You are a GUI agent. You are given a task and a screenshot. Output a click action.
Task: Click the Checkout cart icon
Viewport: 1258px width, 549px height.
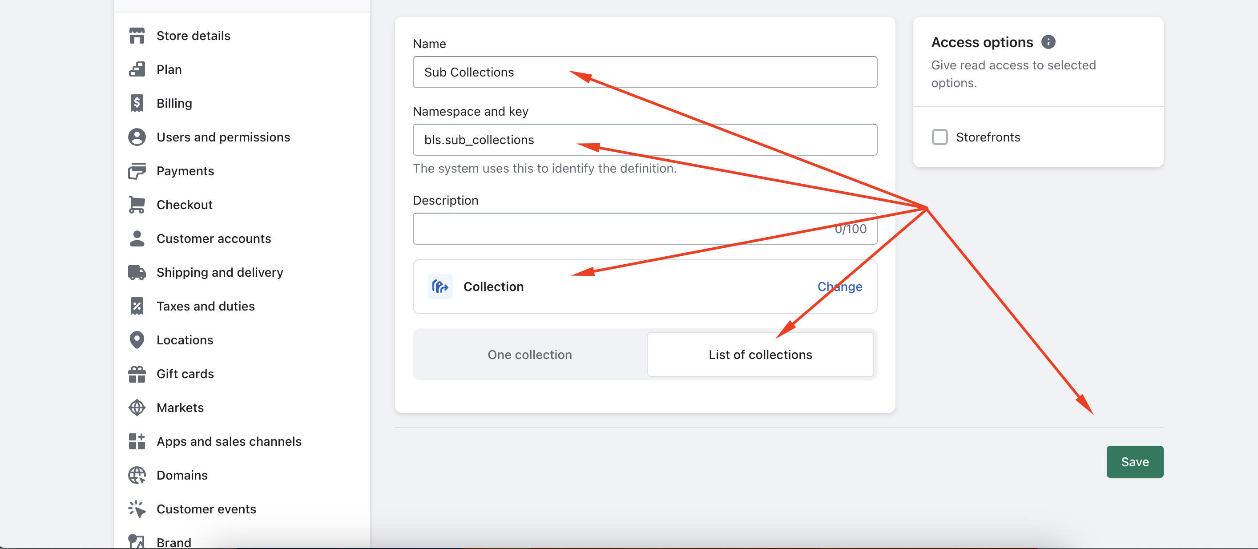(137, 205)
